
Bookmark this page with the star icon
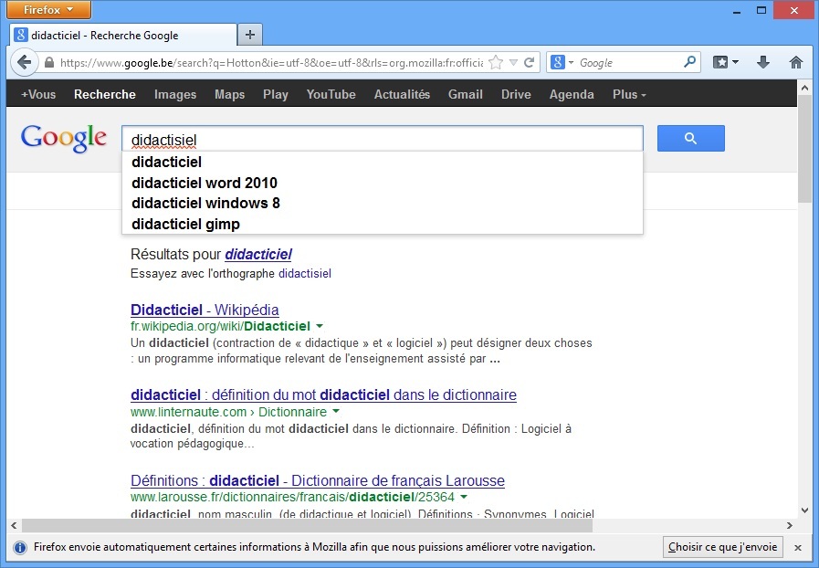(496, 63)
